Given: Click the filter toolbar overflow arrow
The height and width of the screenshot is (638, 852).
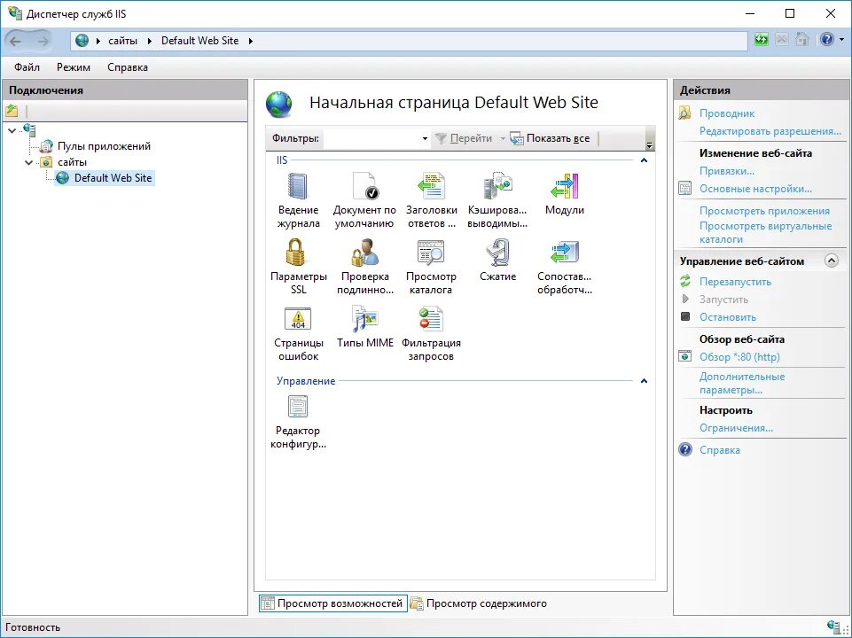Looking at the screenshot, I should (649, 144).
